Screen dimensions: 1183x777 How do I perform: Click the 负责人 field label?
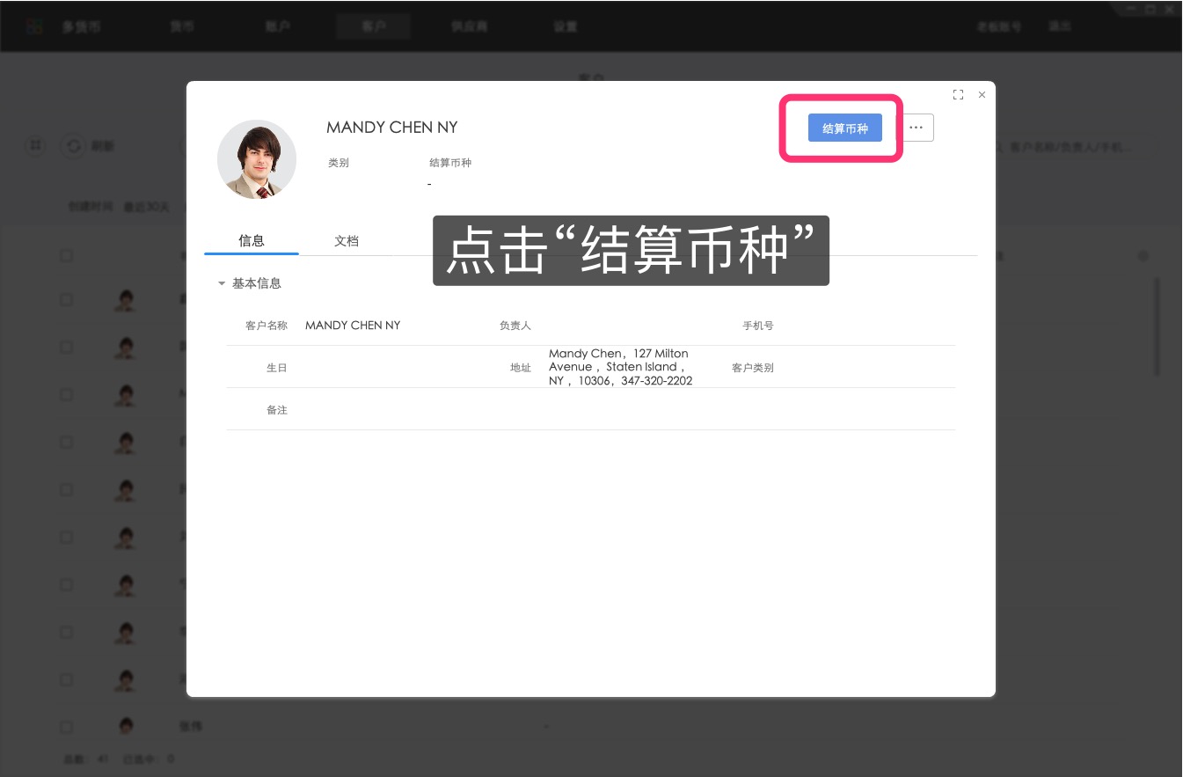pyautogui.click(x=515, y=326)
